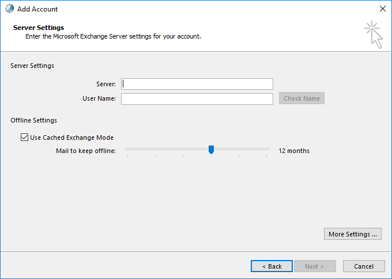Cancel the Add Account wizard
Image resolution: width=392 pixels, height=279 pixels.
[x=364, y=266]
